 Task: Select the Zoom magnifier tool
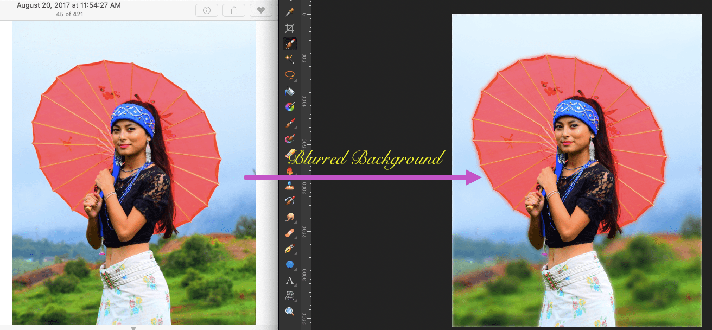pos(290,312)
